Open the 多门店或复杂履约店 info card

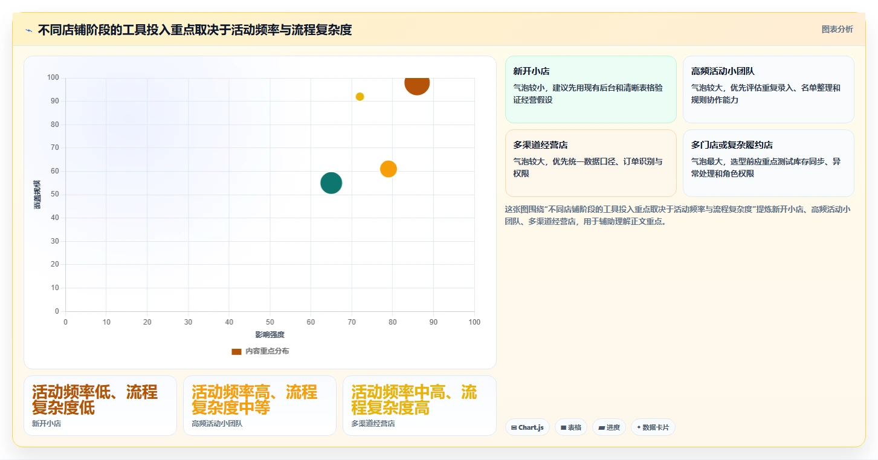768,163
